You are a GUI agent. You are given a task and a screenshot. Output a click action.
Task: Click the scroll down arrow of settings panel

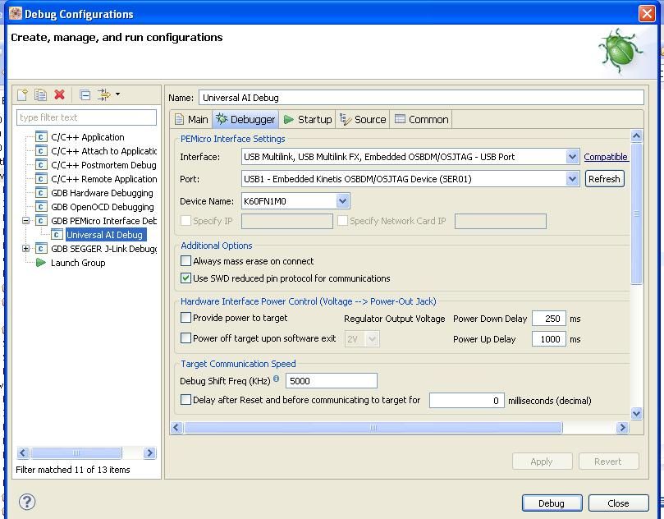click(x=636, y=413)
